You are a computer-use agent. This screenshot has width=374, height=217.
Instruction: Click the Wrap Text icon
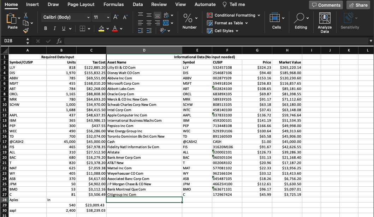coord(166,15)
